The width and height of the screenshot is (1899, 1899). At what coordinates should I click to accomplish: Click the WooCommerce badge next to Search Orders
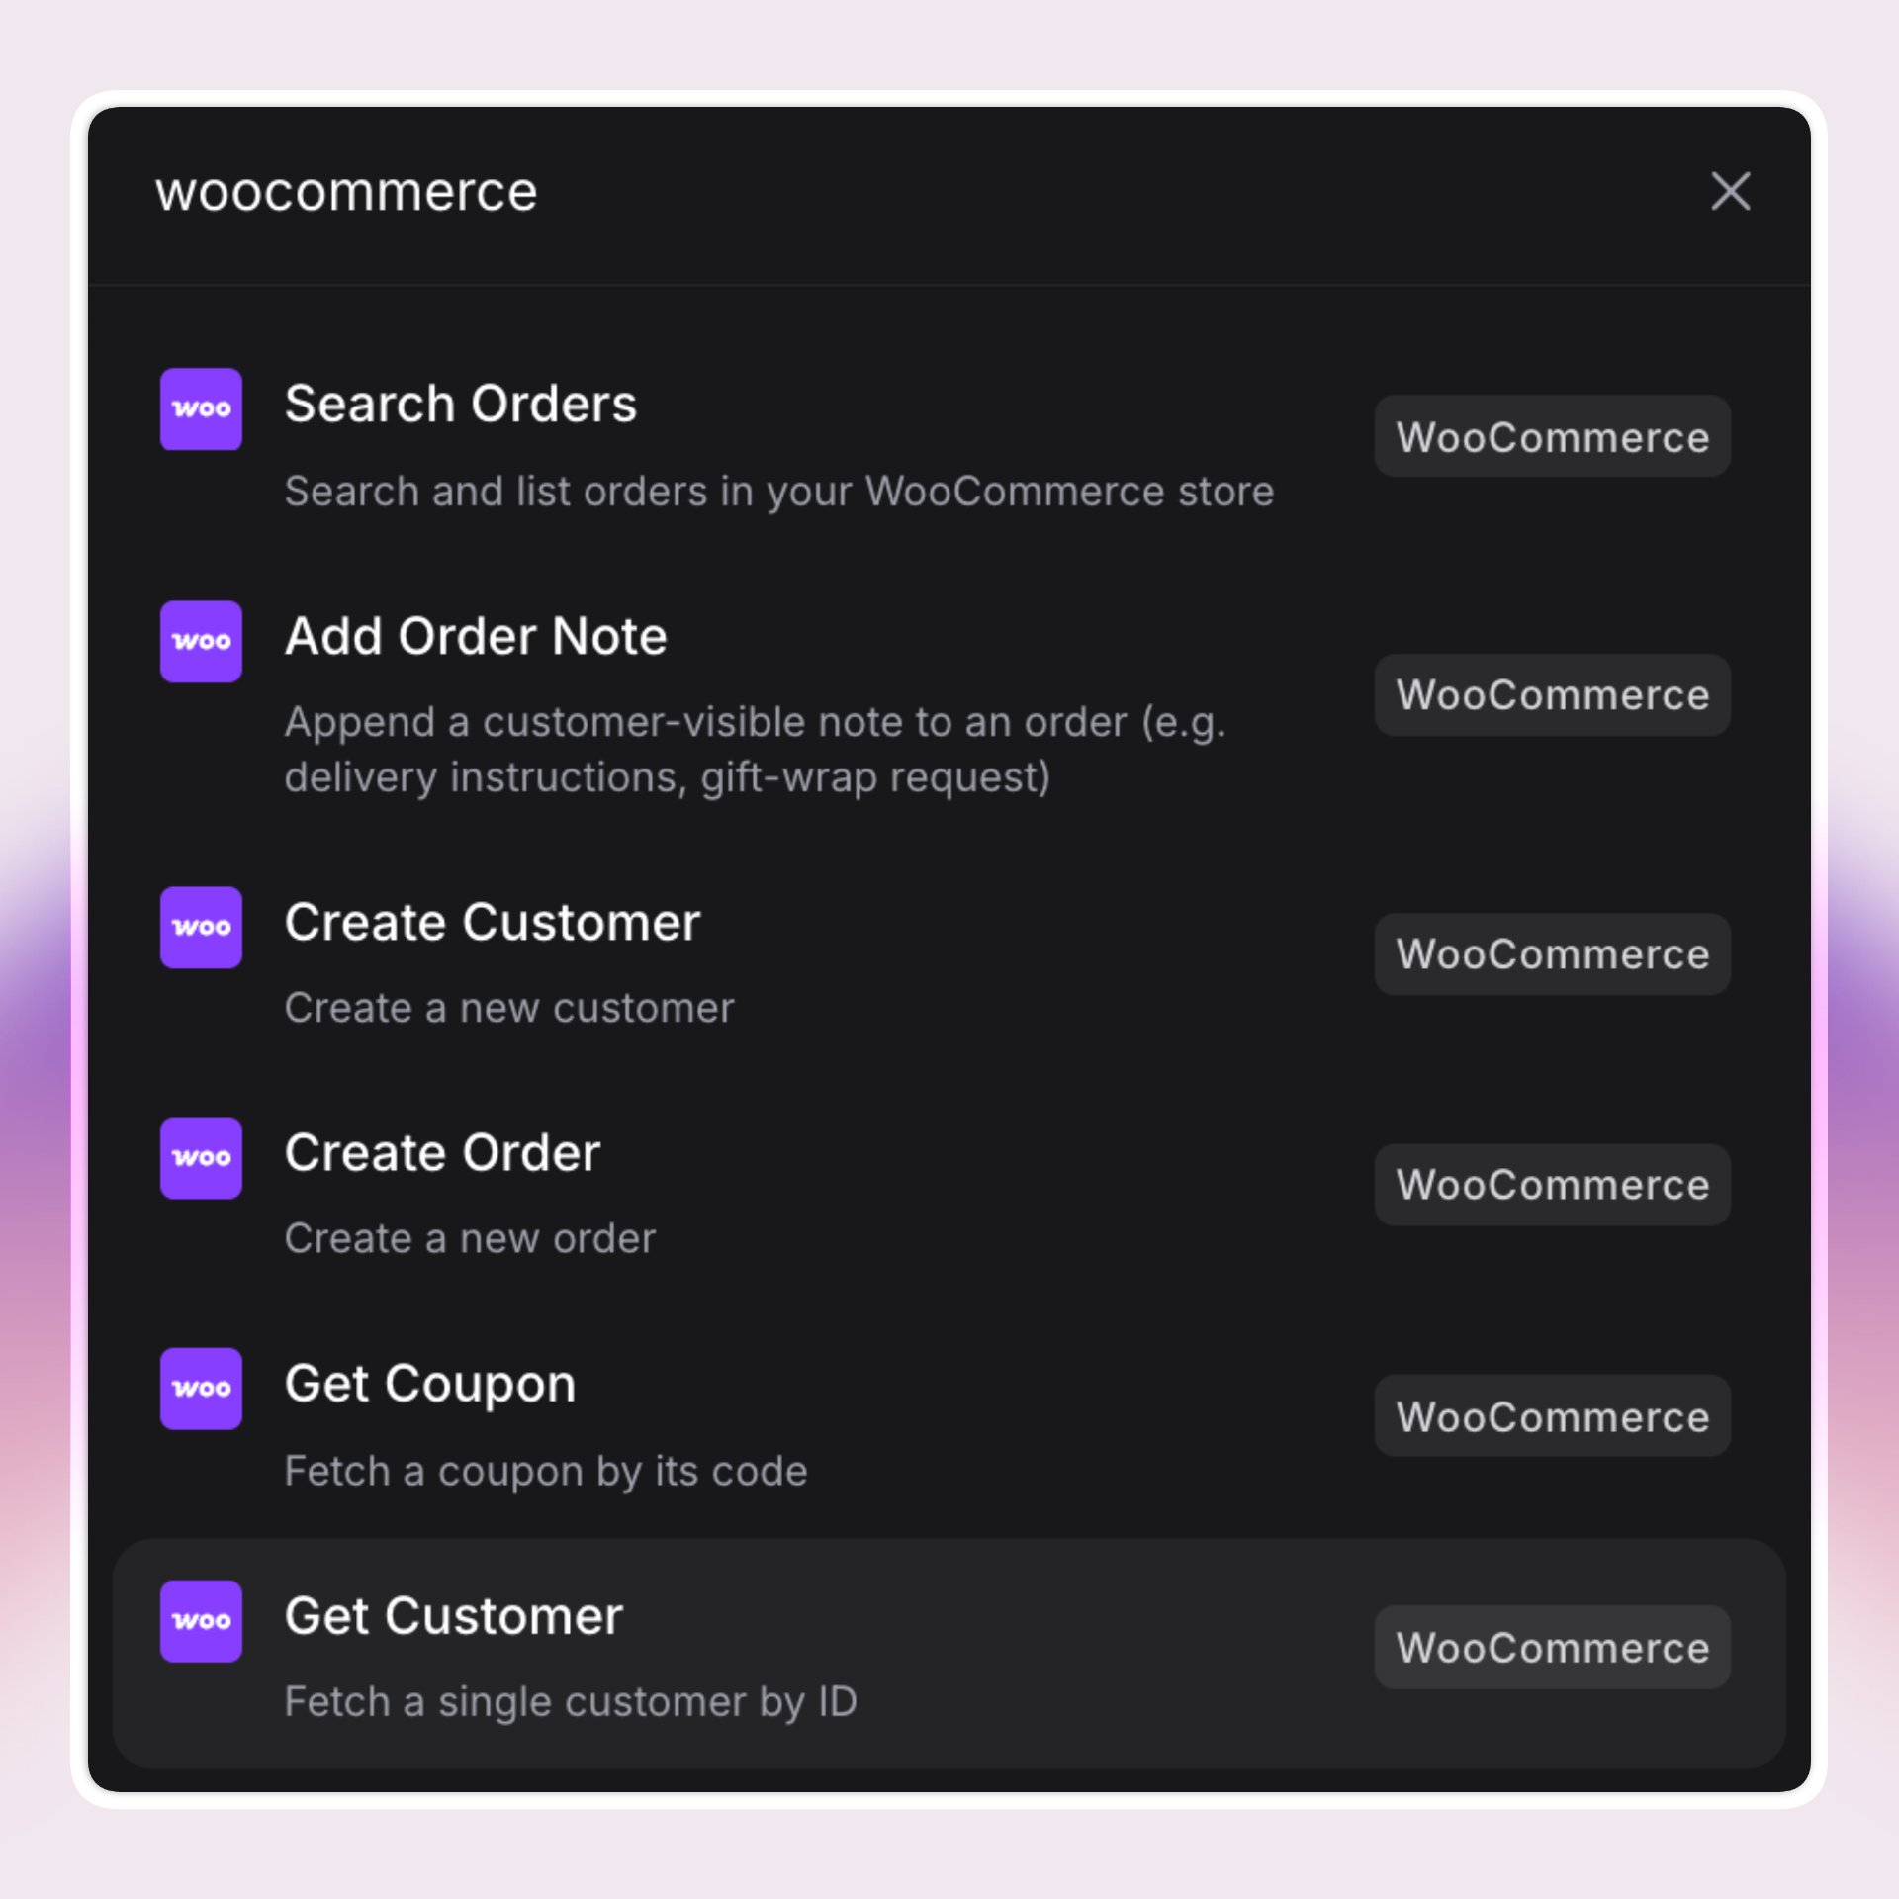(1551, 436)
